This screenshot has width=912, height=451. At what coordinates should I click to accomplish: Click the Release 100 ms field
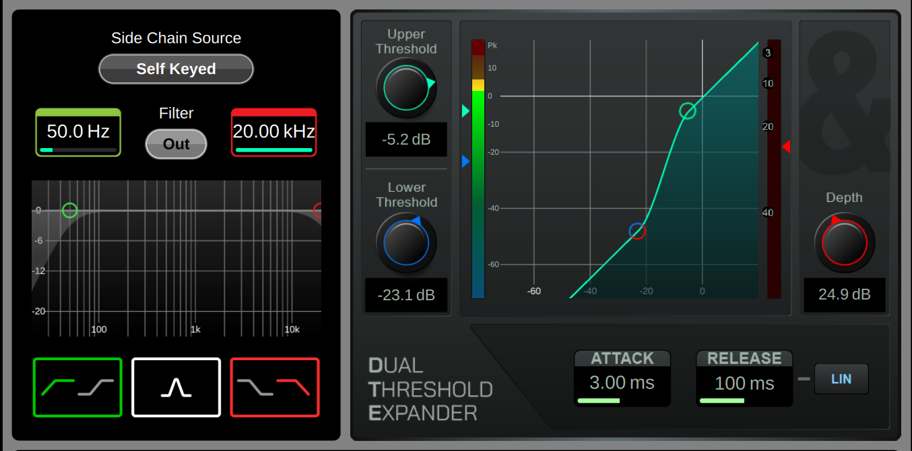tap(744, 378)
